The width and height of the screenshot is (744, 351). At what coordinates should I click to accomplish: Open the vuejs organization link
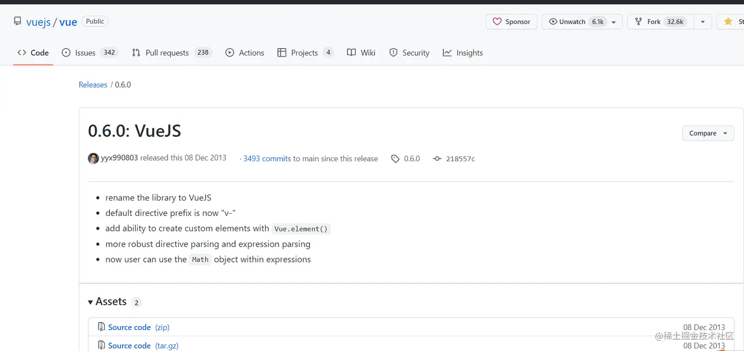tap(38, 22)
